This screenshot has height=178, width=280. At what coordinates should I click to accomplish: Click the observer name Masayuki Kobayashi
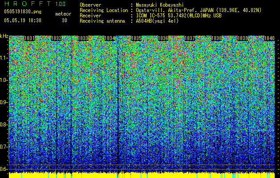point(160,5)
